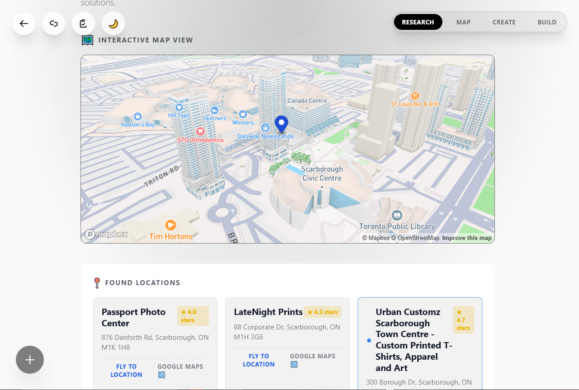Click the Scarborough Civic Centre label
This screenshot has height=390, width=579.
(322, 174)
